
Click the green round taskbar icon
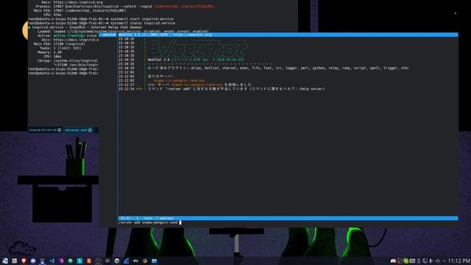point(71,261)
